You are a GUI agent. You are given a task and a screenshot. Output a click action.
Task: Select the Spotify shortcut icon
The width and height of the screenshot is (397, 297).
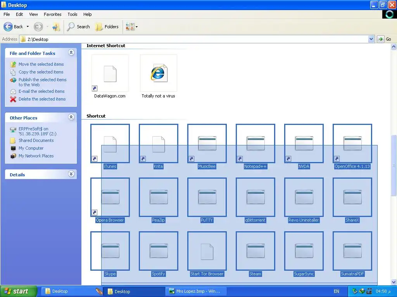point(159,251)
